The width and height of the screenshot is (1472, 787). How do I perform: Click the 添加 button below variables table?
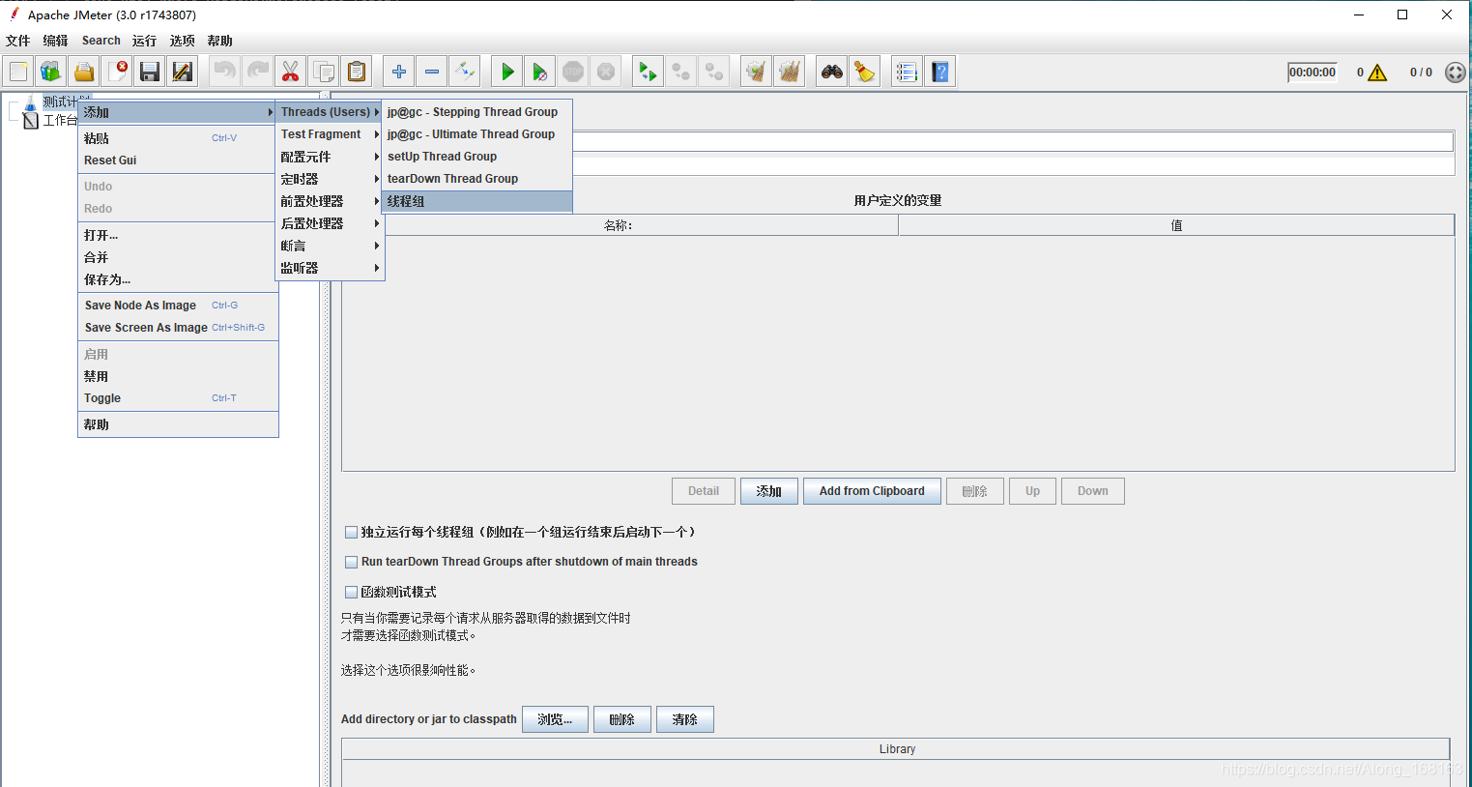pyautogui.click(x=769, y=491)
